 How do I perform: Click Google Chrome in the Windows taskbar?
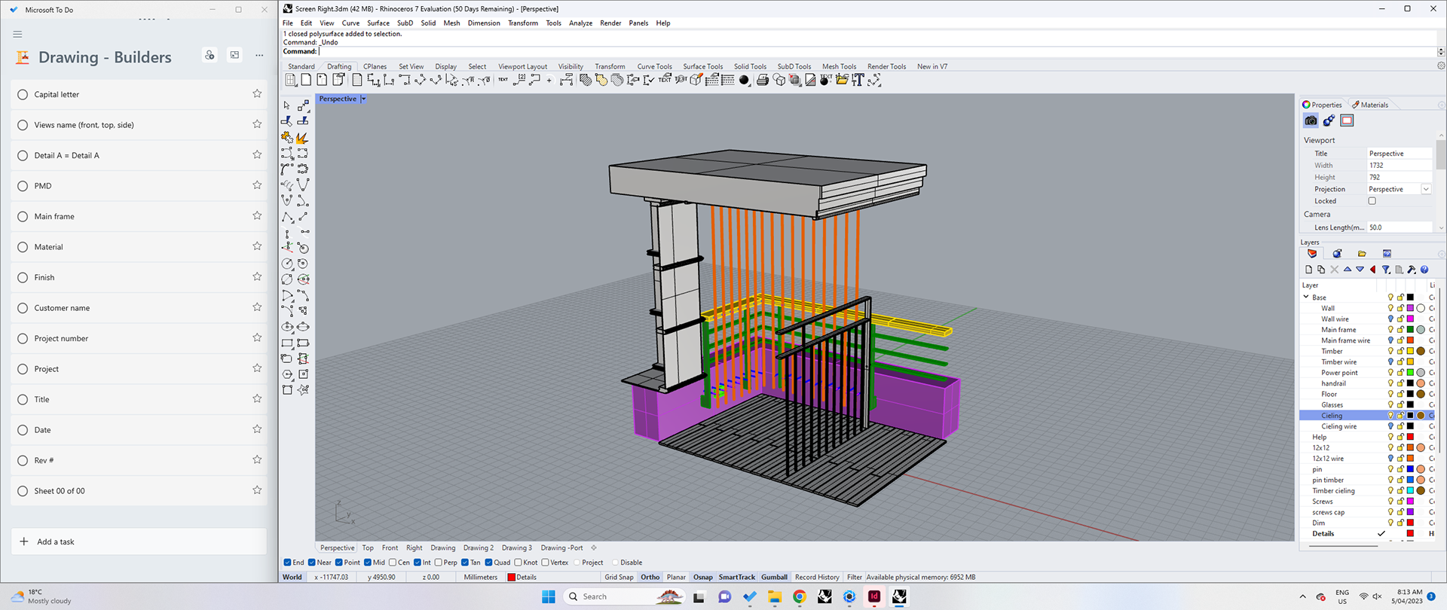click(x=800, y=596)
